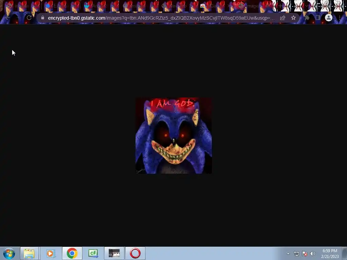
Task: Show hidden tray icons arrow
Action: click(288, 254)
